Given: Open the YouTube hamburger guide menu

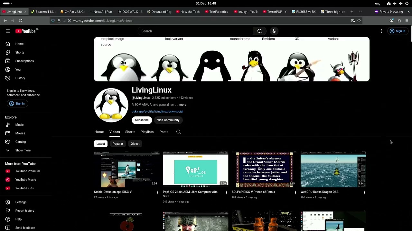Looking at the screenshot, I should (x=8, y=31).
